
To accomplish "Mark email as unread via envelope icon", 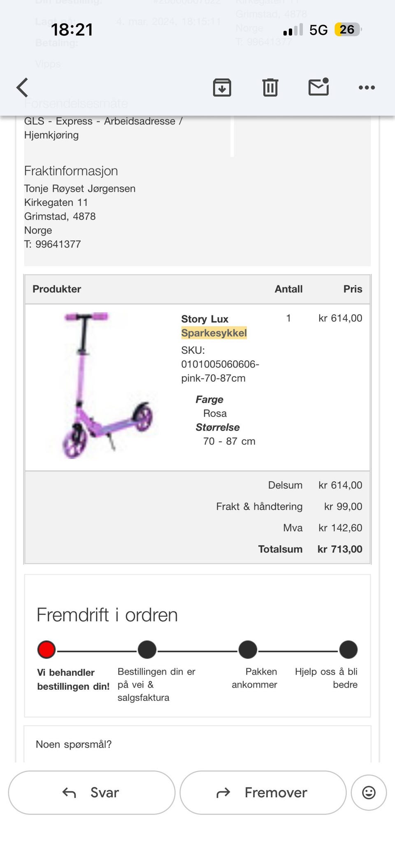I will coord(318,87).
